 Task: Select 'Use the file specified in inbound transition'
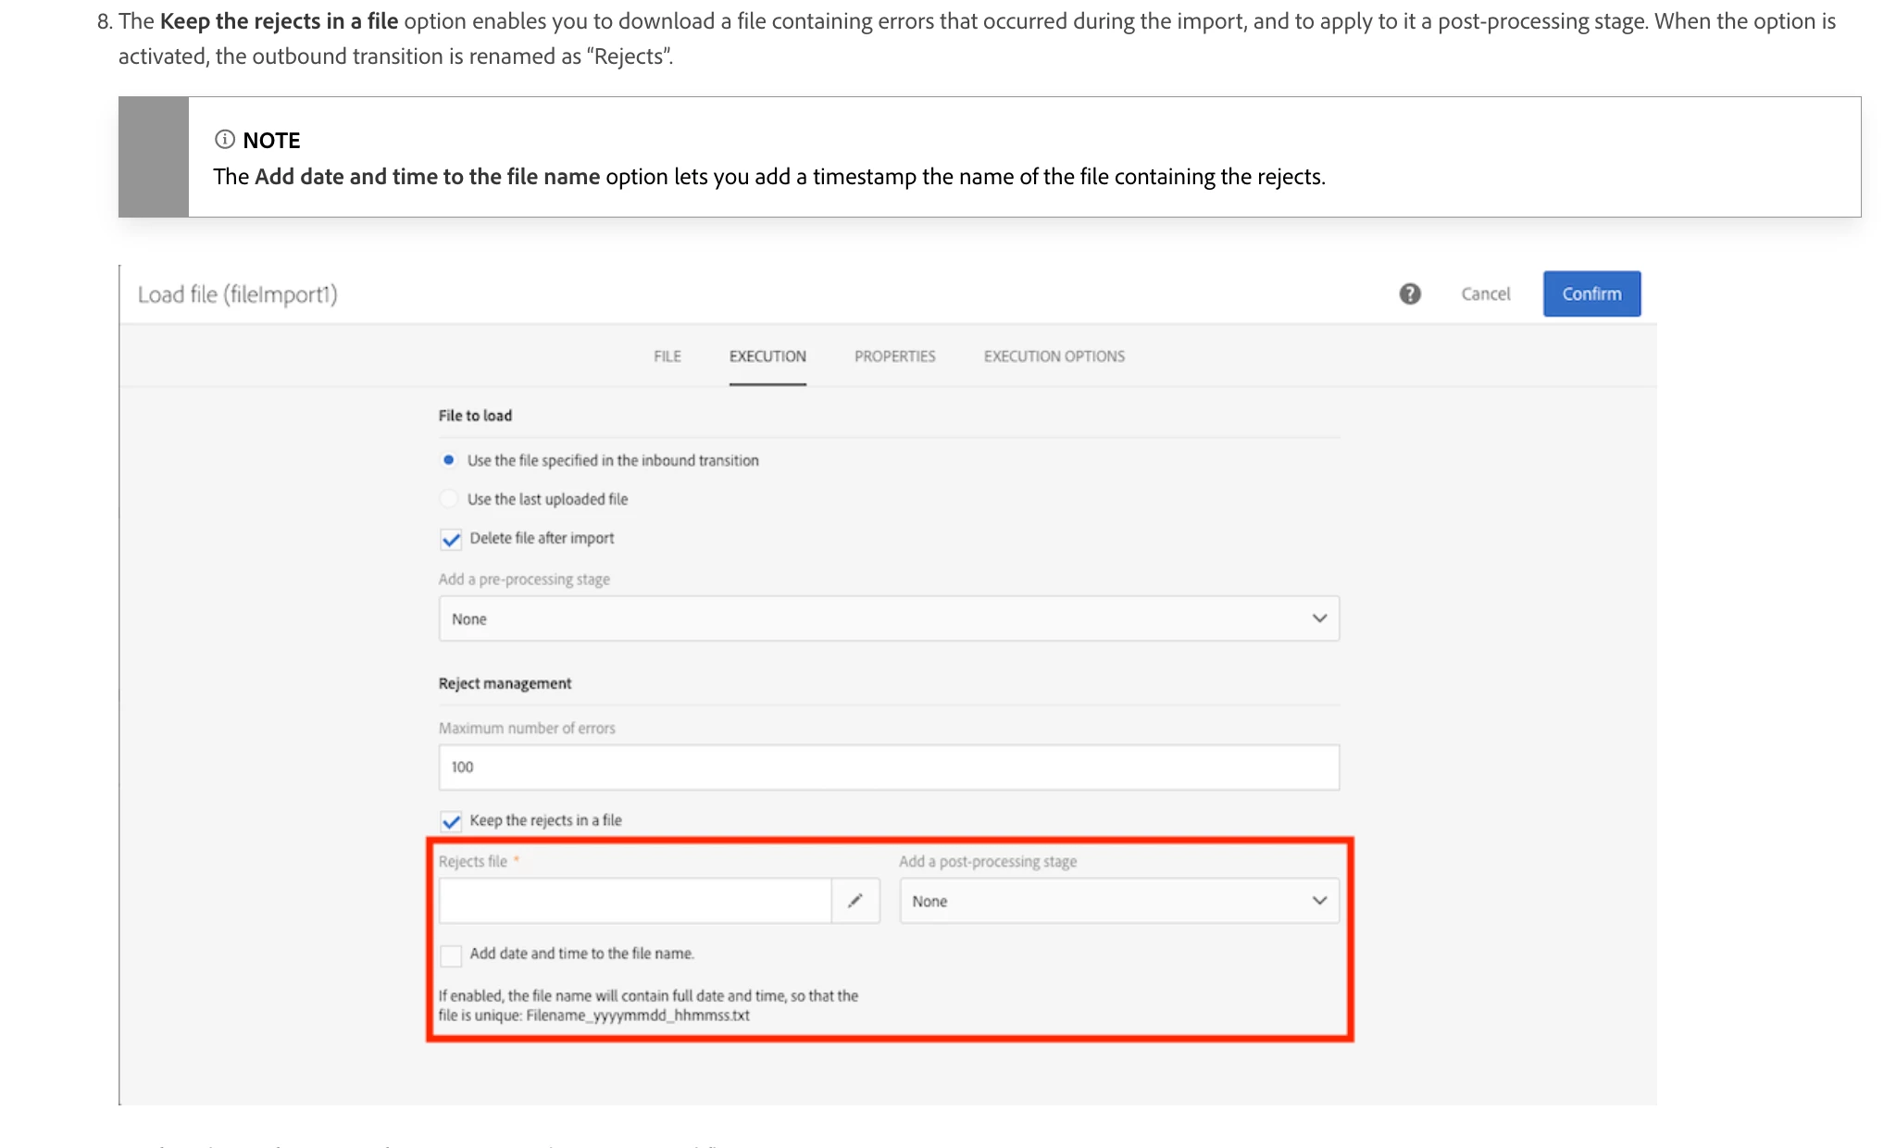(x=449, y=460)
